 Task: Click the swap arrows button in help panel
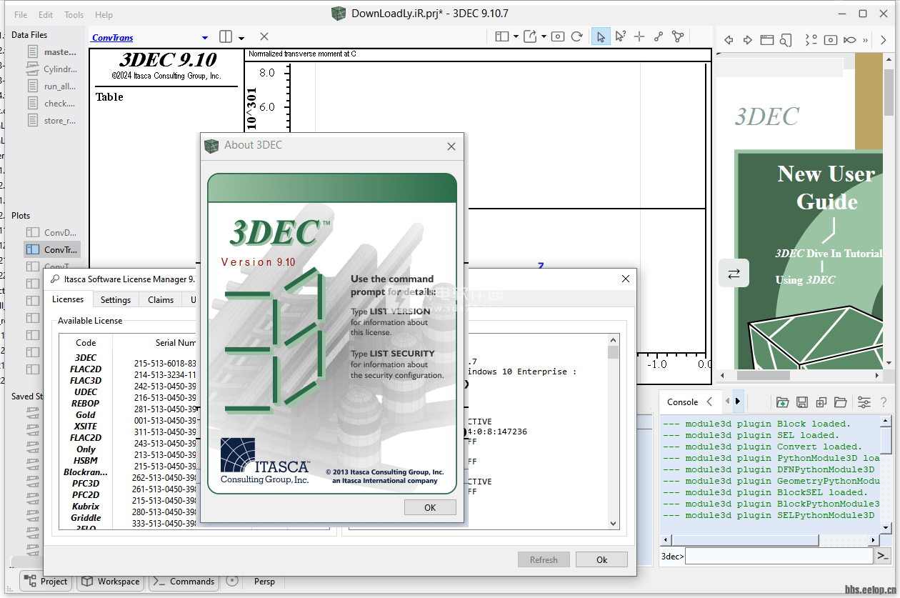[x=734, y=273]
